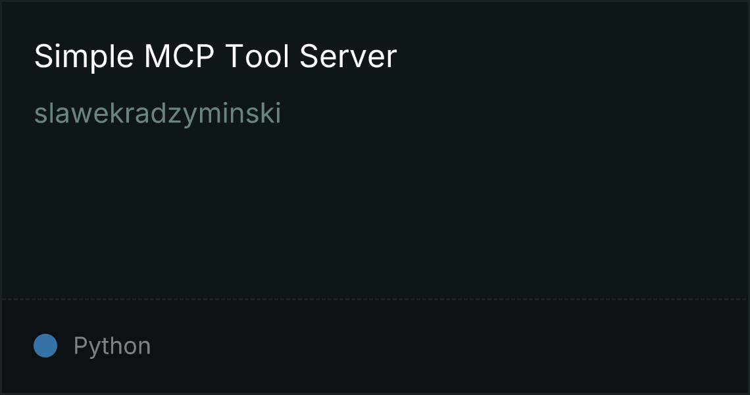
Task: Open the Simple MCP Tool Server title
Action: tap(215, 57)
